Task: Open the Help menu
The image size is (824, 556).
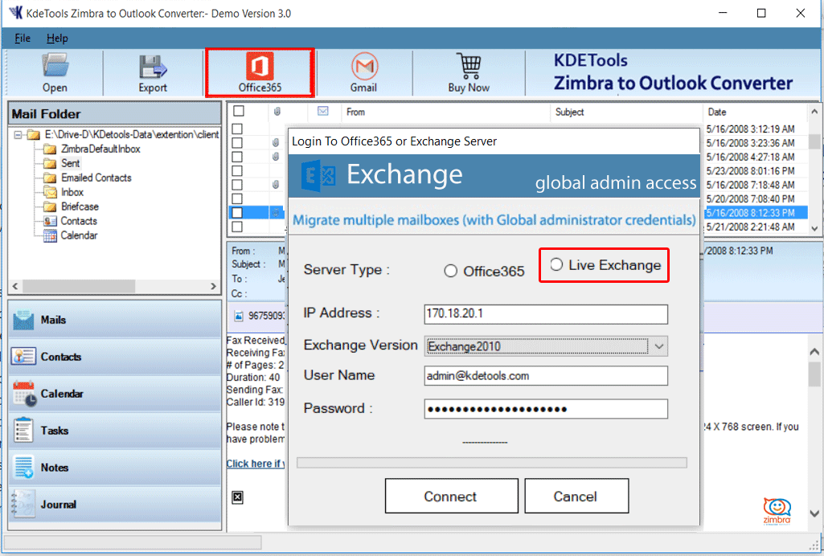Action: coord(57,38)
